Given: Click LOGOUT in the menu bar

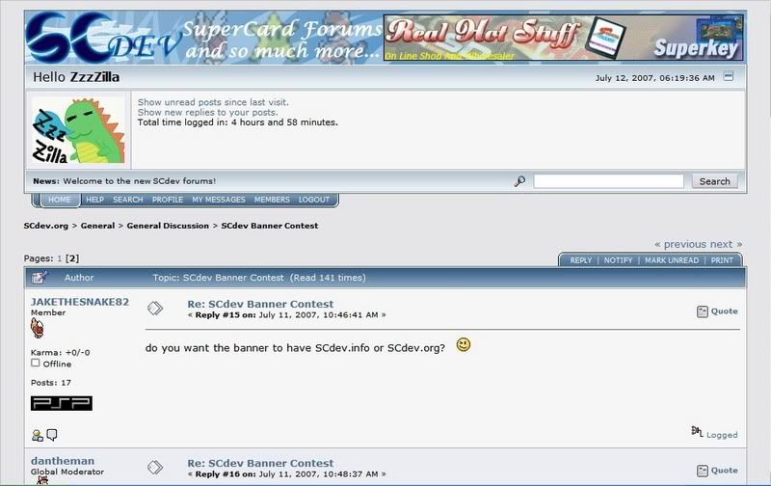Looking at the screenshot, I should click(x=314, y=200).
